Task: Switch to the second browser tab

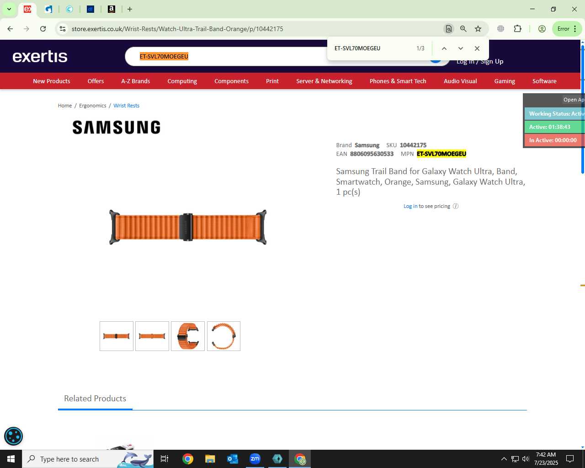Action: (49, 9)
